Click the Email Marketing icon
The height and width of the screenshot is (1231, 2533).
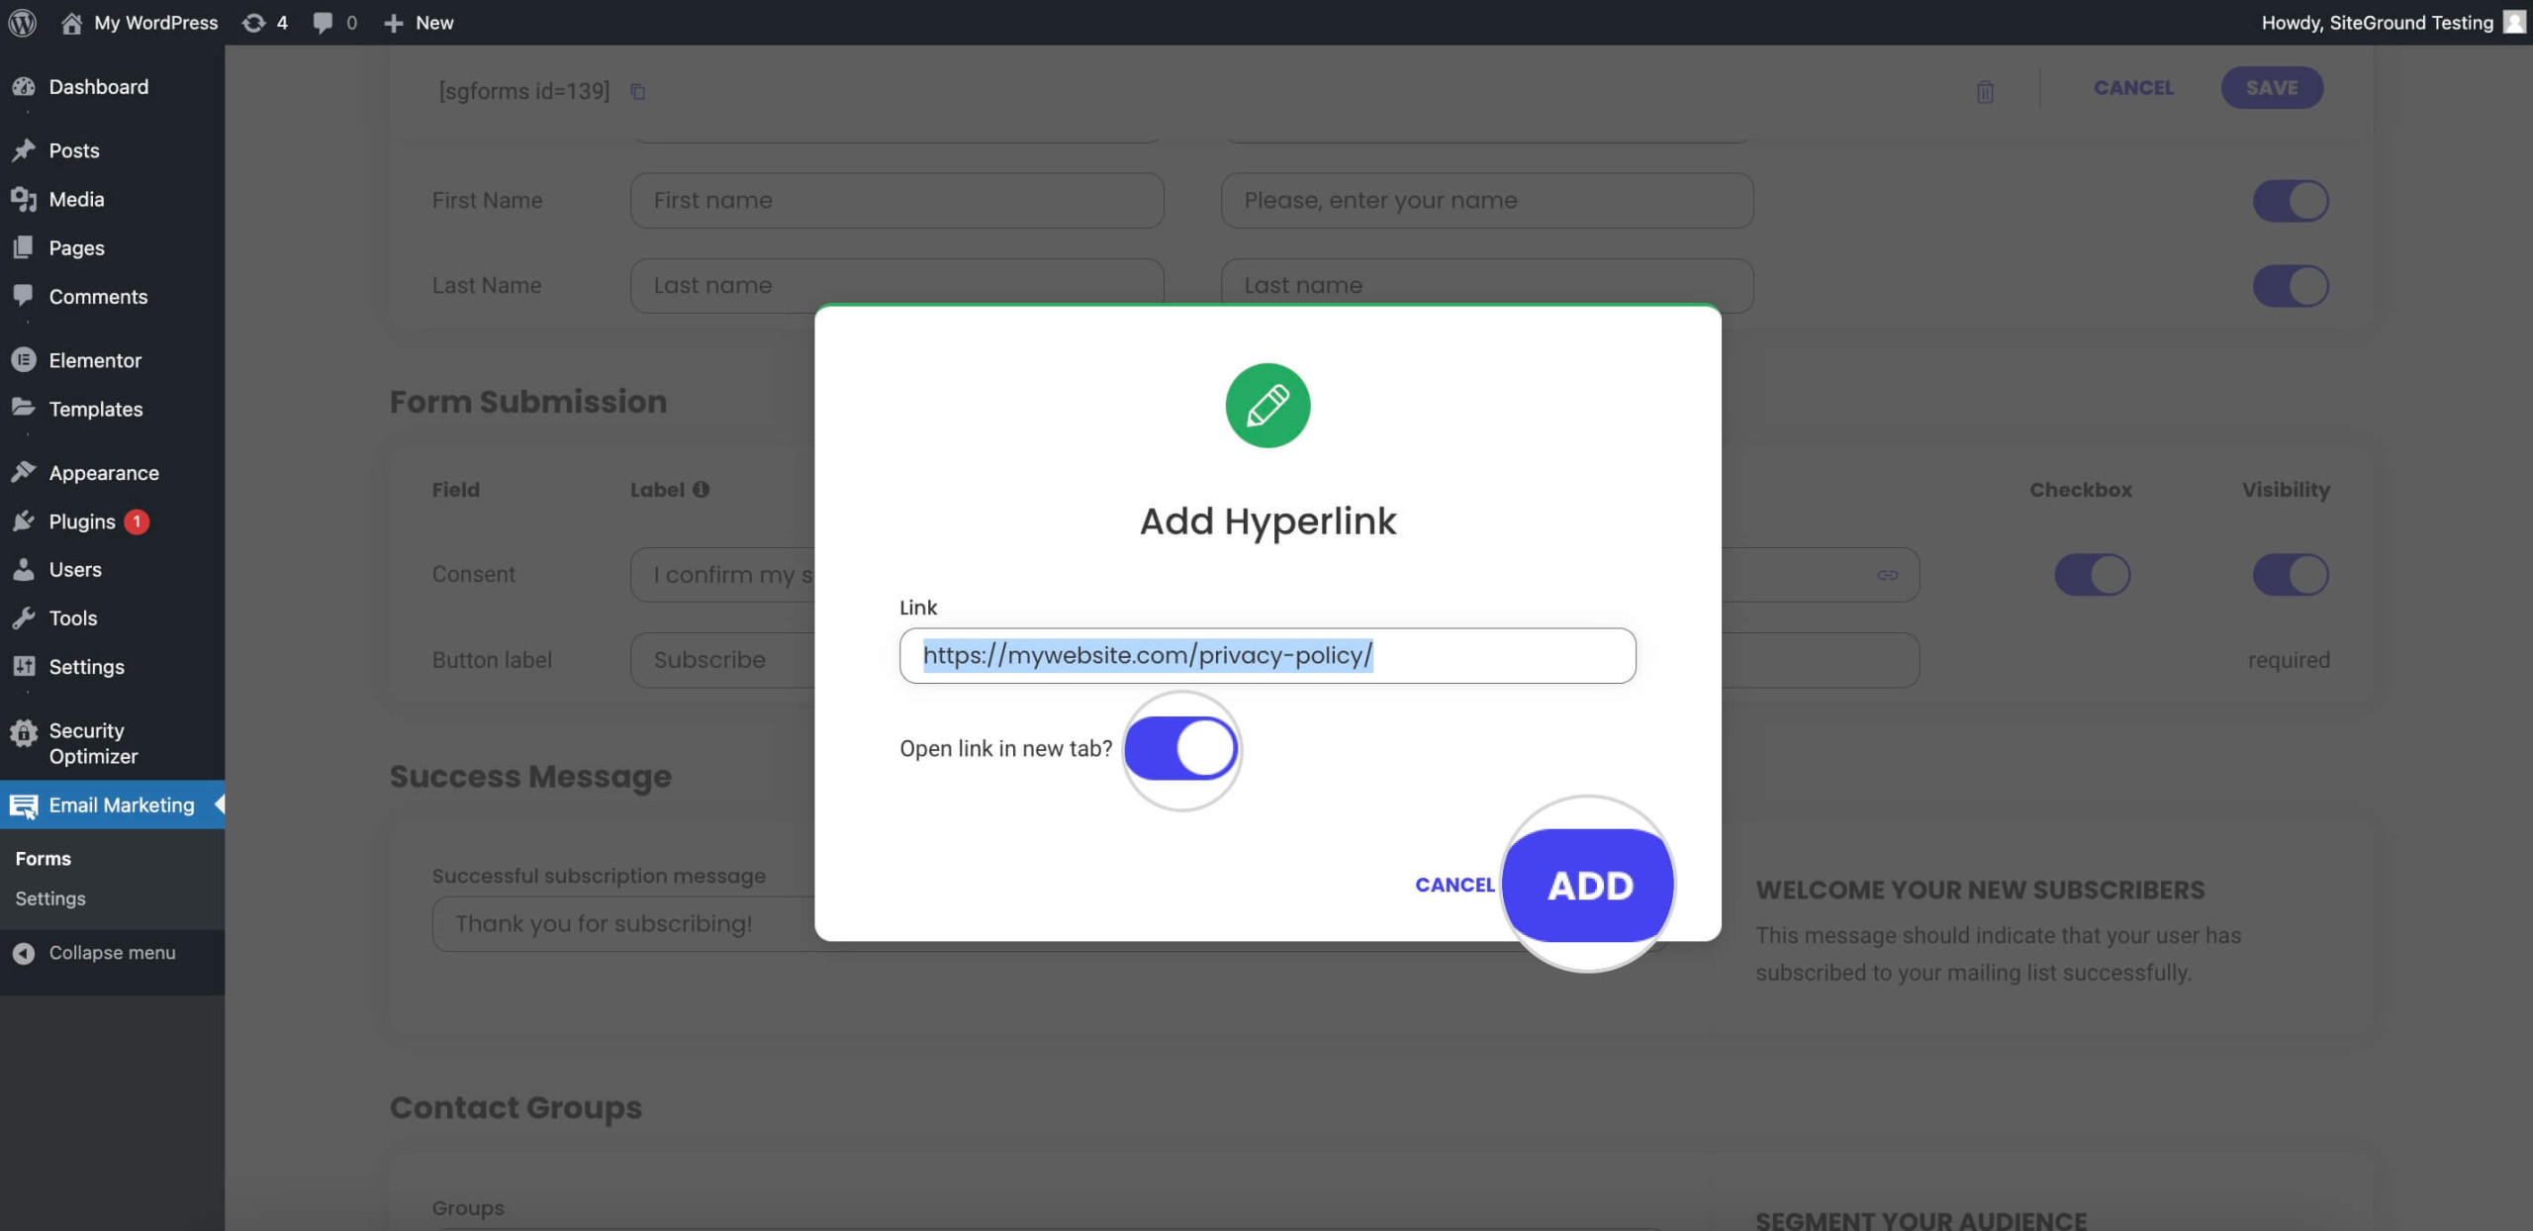(24, 805)
